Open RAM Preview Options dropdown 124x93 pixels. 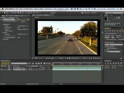113,34
